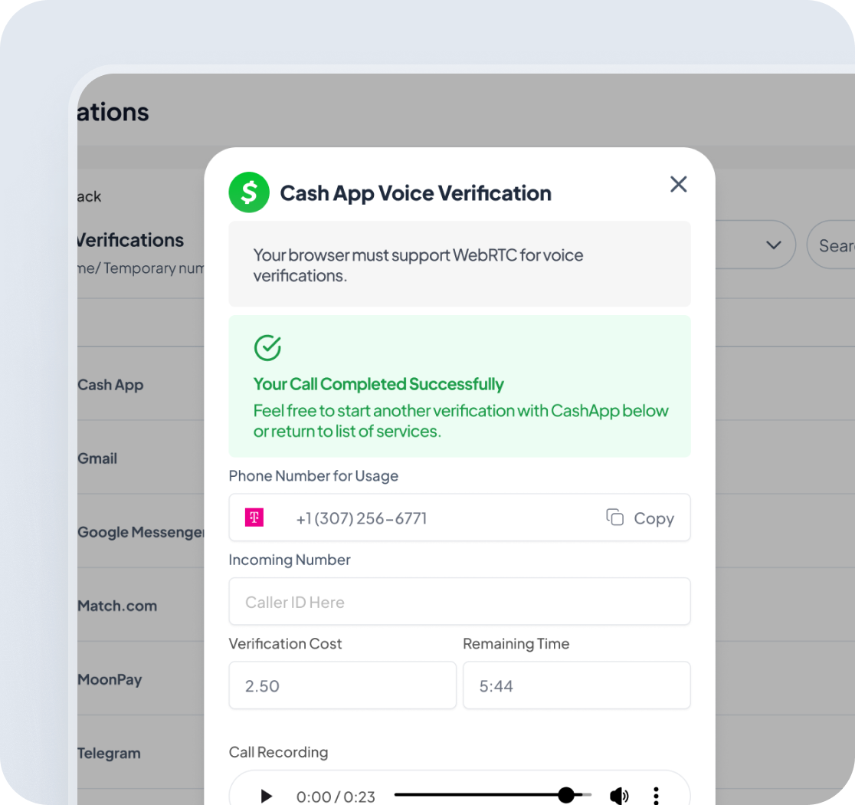Play the call recording
This screenshot has height=805, width=855.
pyautogui.click(x=266, y=797)
